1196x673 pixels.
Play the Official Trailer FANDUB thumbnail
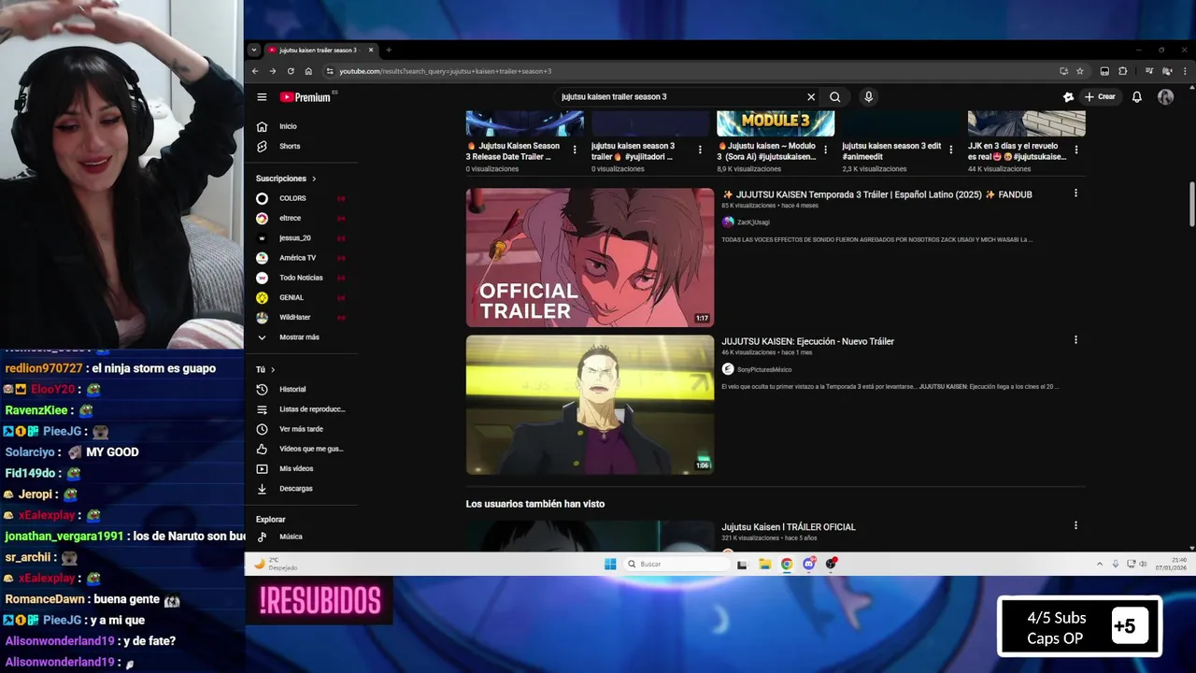590,258
